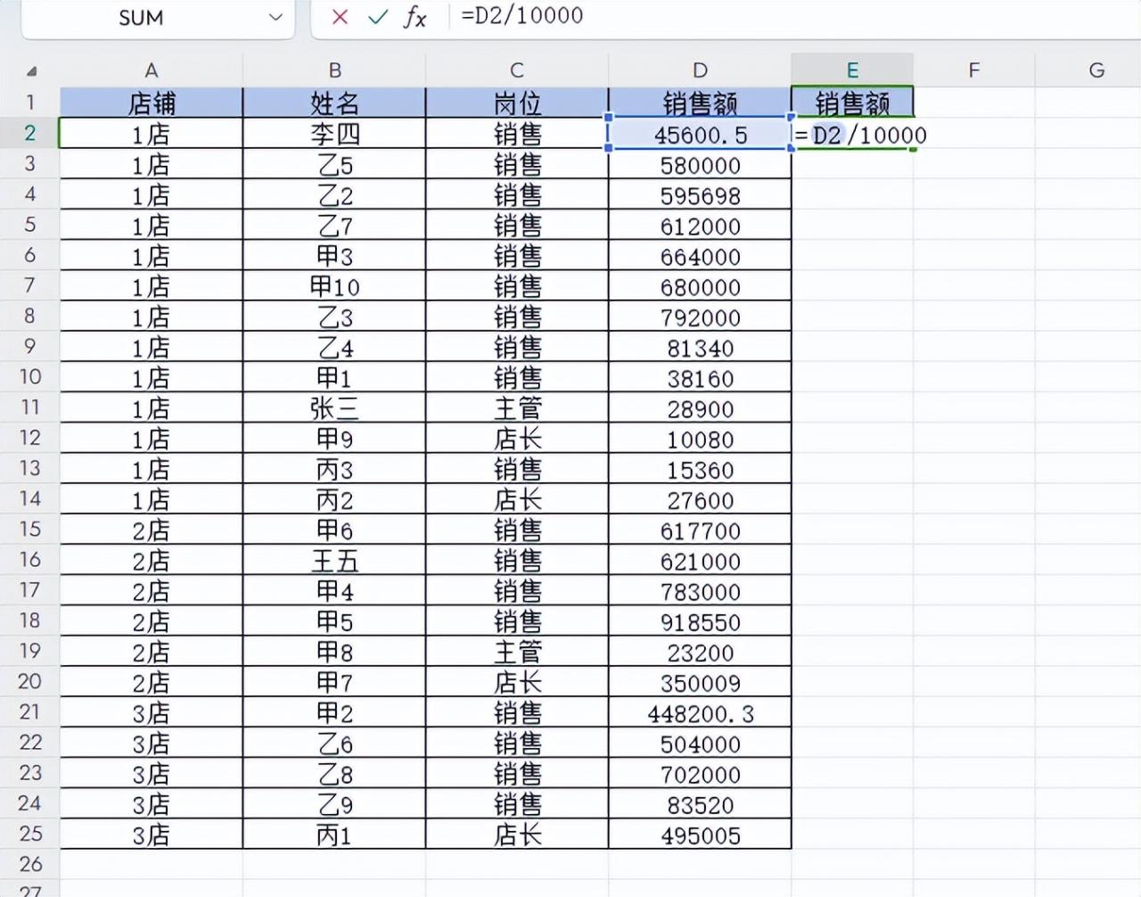Select the cell with 448200.3
Image resolution: width=1141 pixels, height=897 pixels.
click(700, 712)
